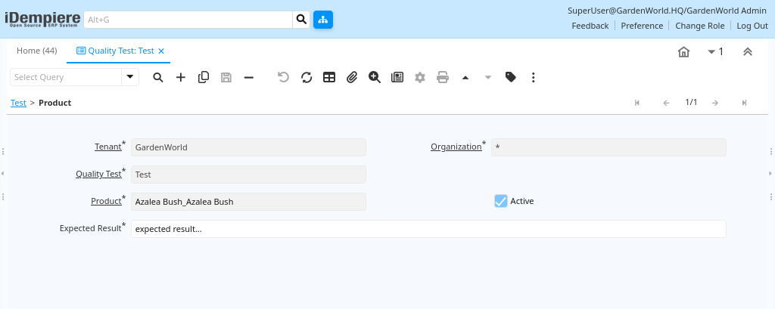Click Change Role
775x309 pixels.
click(x=700, y=26)
